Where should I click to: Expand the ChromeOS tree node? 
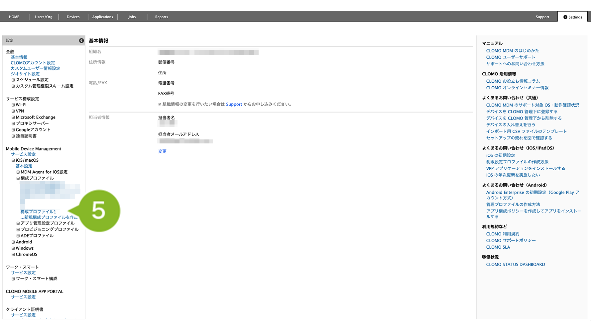point(13,255)
